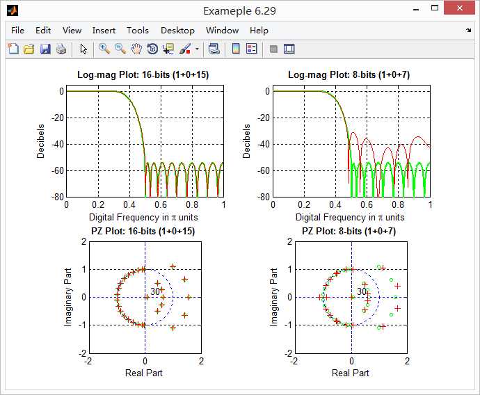The width and height of the screenshot is (480, 395).
Task: Click title 'Log-mag Plot: 16-bits (1+0+15)'
Action: pyautogui.click(x=143, y=74)
